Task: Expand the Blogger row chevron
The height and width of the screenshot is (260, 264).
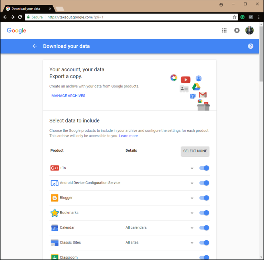Action: [x=192, y=198]
